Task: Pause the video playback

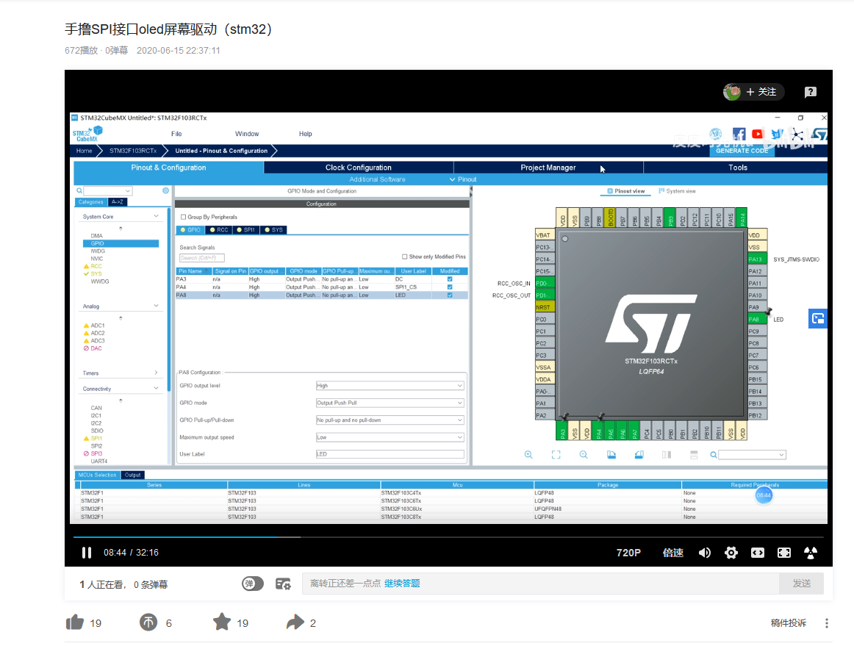Action: click(87, 553)
